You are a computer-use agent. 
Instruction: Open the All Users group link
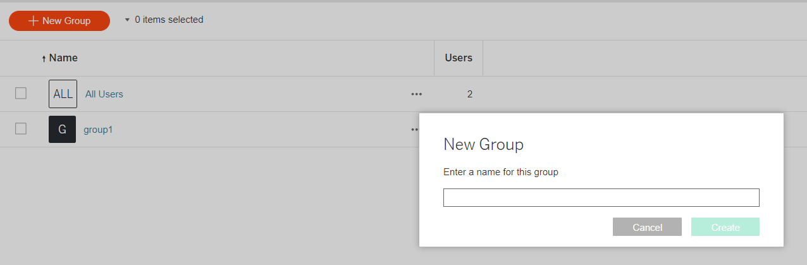[x=104, y=94]
